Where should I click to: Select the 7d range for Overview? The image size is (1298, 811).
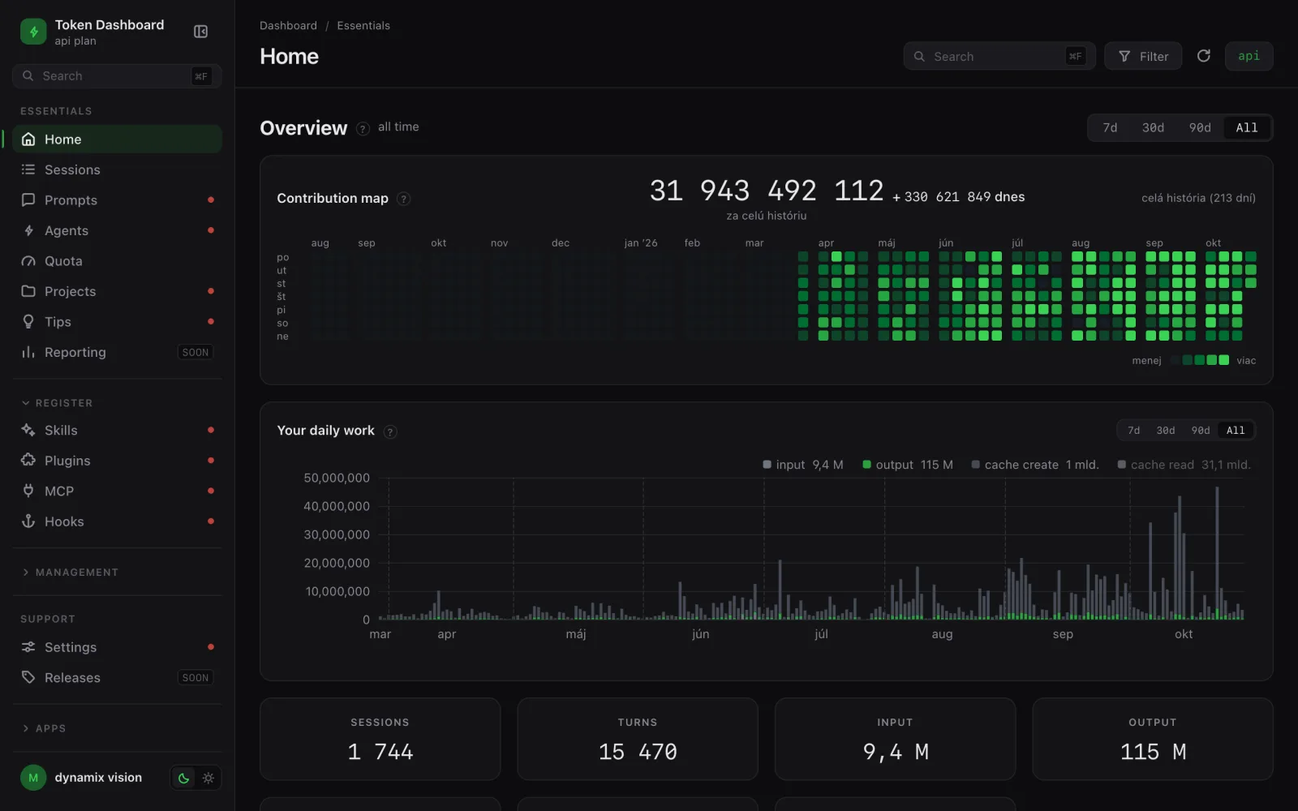point(1110,128)
